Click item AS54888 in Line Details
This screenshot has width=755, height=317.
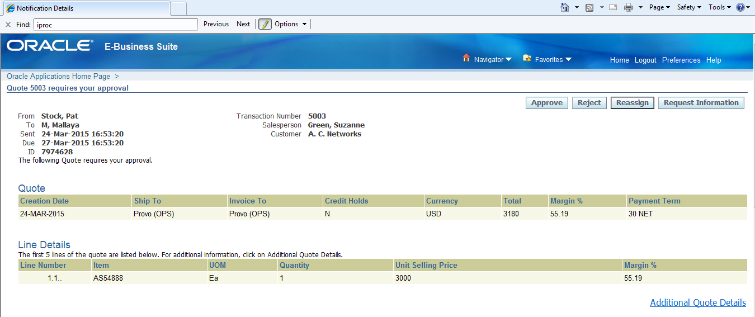pyautogui.click(x=108, y=278)
